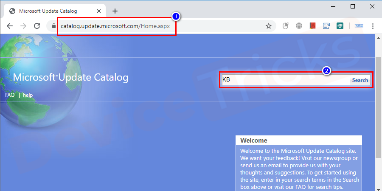Screen dimensions: 382x191
Task: Open the red PDF extension icon
Action: [x=312, y=26]
